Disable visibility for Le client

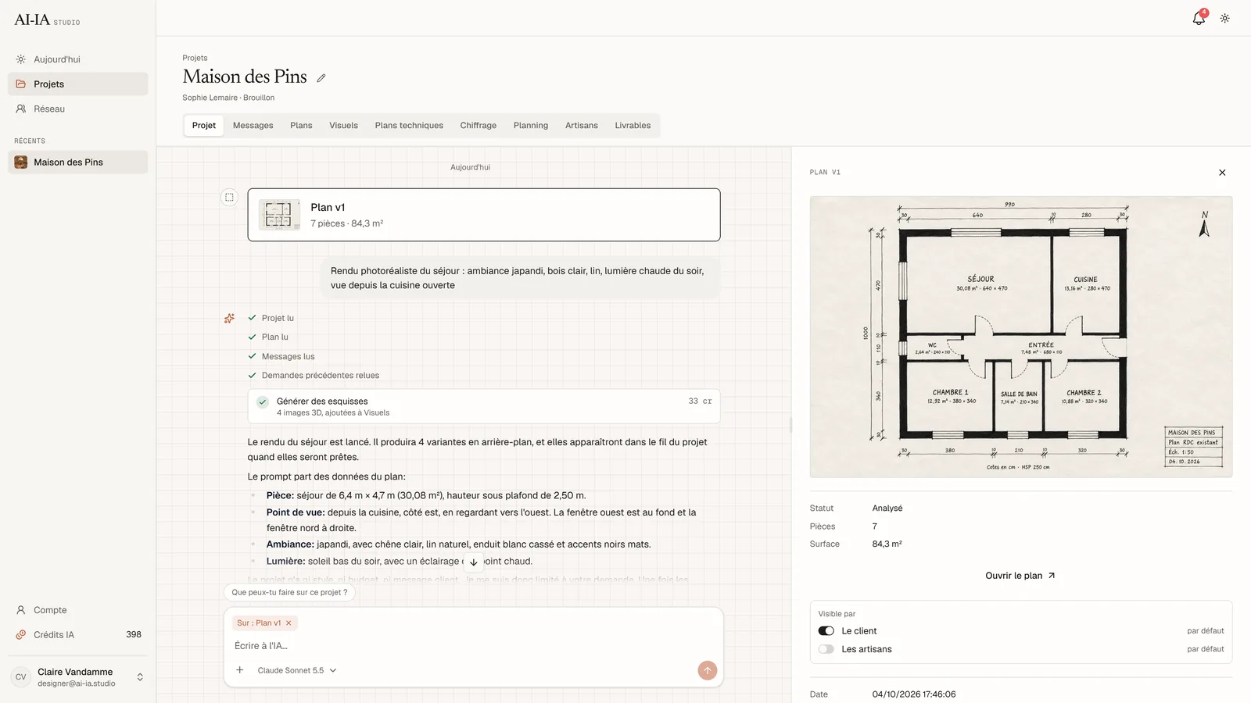tap(826, 631)
